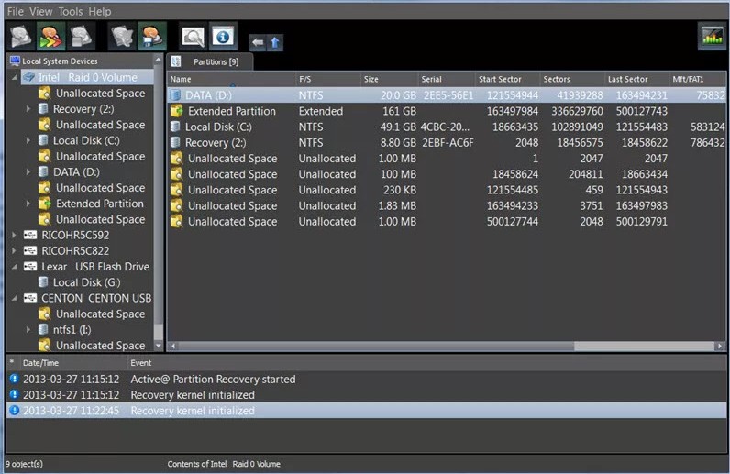Collapse the Intel Raid 0 Volume node

click(15, 78)
